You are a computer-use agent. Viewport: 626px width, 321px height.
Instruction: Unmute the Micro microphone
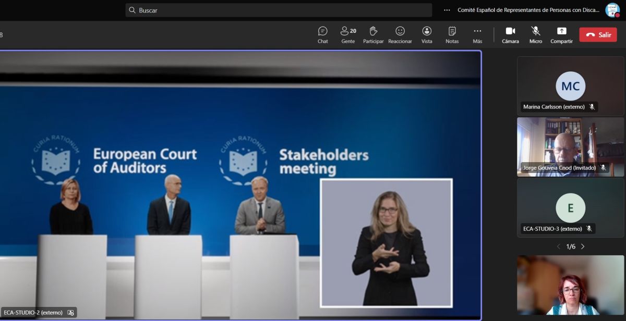click(x=536, y=35)
